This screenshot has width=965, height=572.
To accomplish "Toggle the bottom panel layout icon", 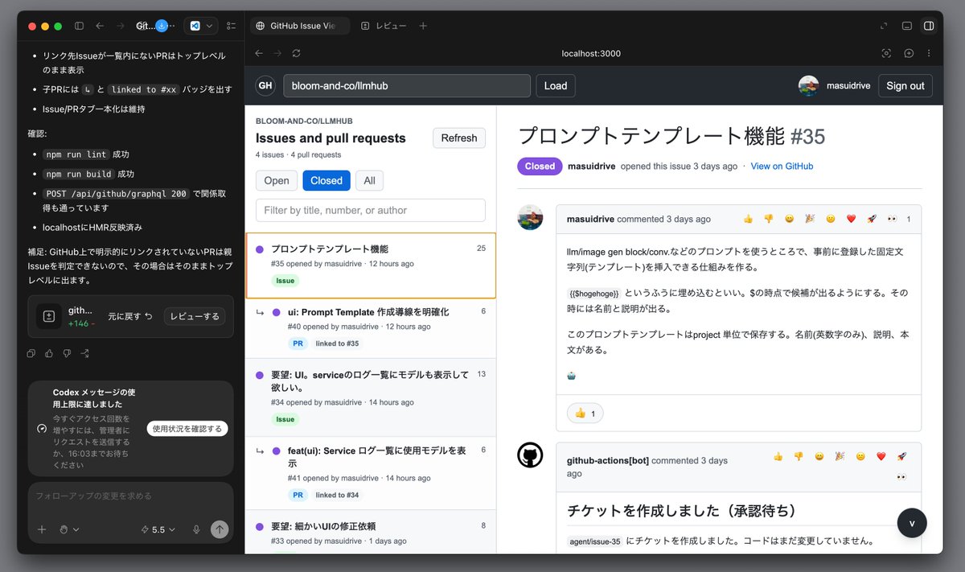I will point(907,26).
